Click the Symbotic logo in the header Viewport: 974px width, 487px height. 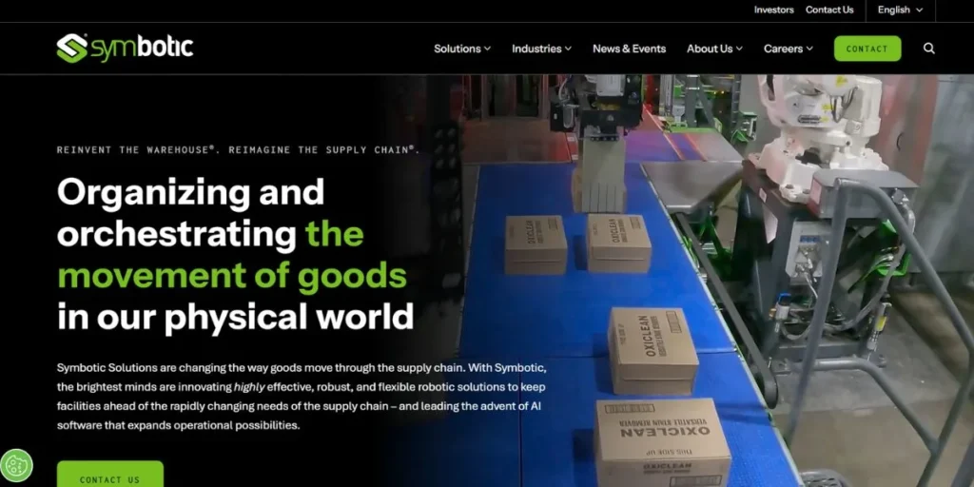[125, 49]
